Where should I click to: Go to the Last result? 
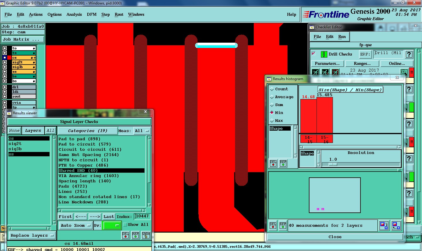click(x=109, y=217)
